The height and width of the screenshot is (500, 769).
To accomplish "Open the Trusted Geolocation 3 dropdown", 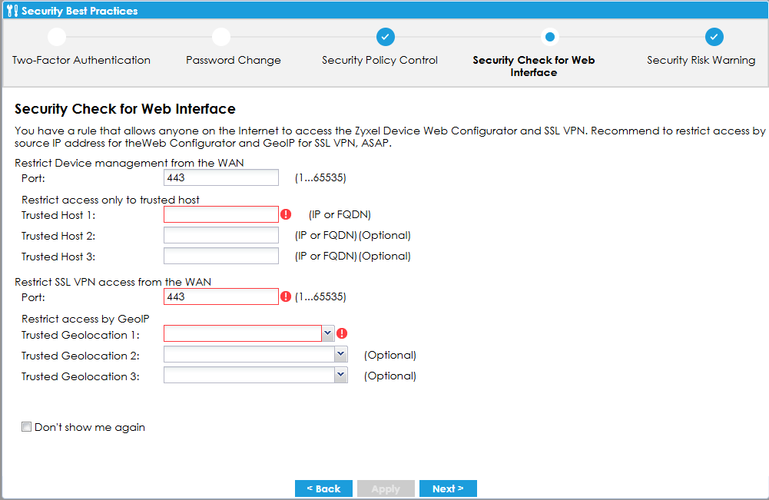I will 341,375.
